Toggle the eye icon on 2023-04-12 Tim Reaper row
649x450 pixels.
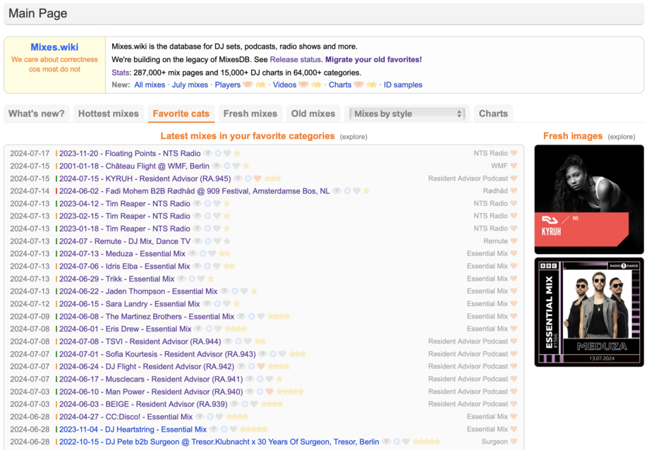pos(198,204)
